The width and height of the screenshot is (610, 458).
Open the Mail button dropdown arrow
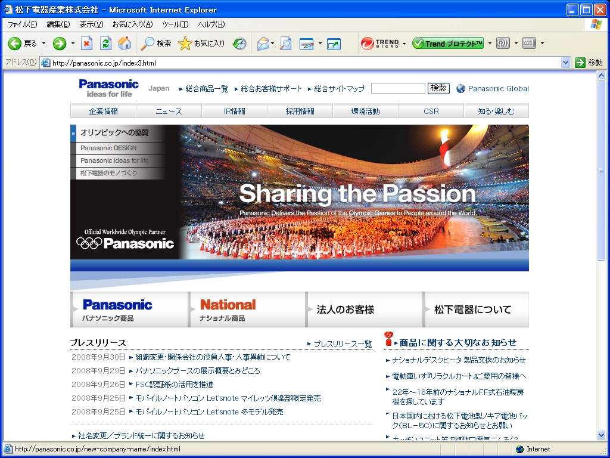click(272, 43)
